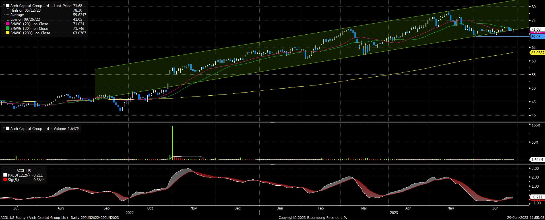This screenshot has height=220, width=545.
Task: Click the 50M volume axis label
Action: pyautogui.click(x=535, y=142)
